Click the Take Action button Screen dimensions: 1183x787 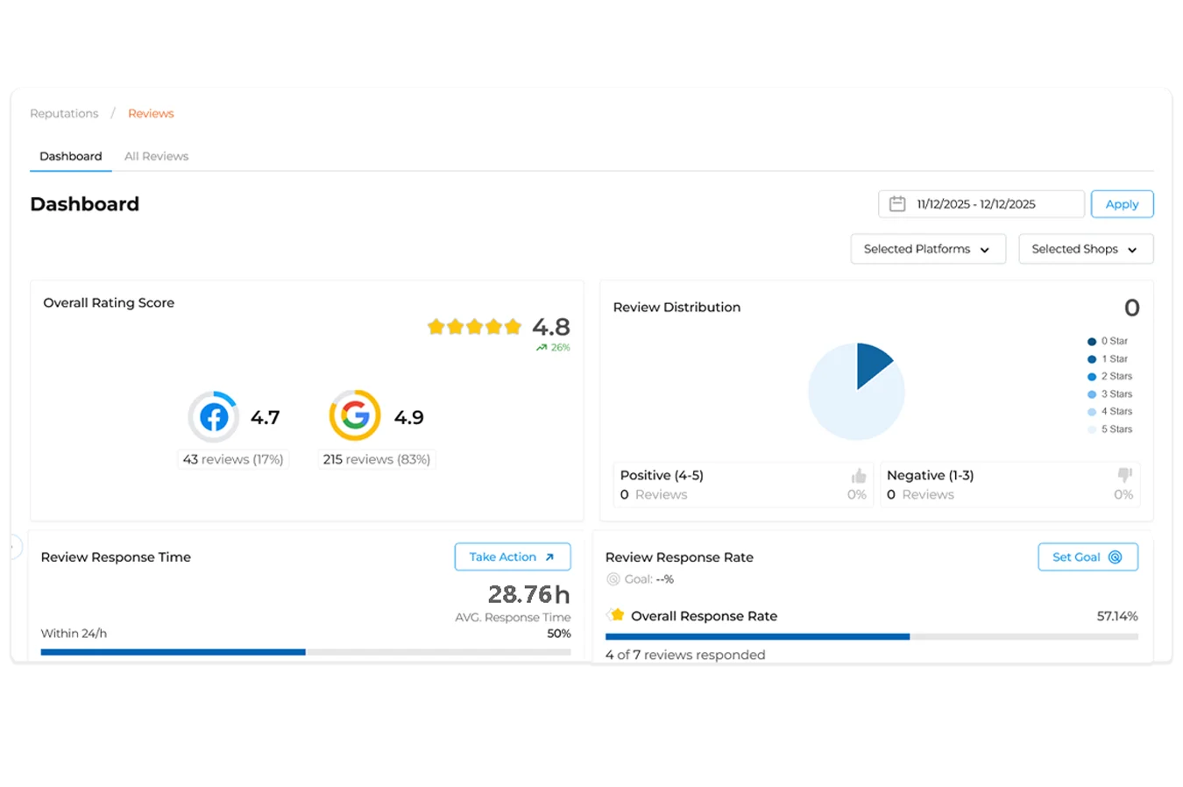pyautogui.click(x=512, y=557)
